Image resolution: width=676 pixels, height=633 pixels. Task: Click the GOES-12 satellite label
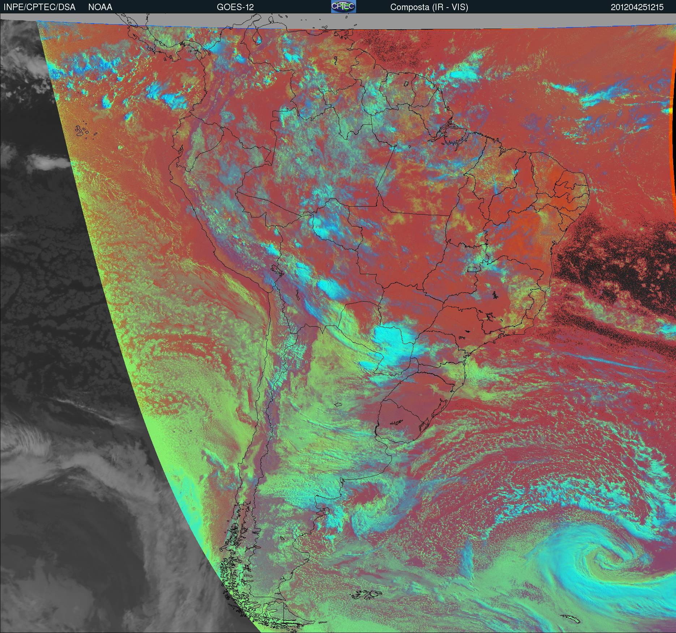(235, 7)
